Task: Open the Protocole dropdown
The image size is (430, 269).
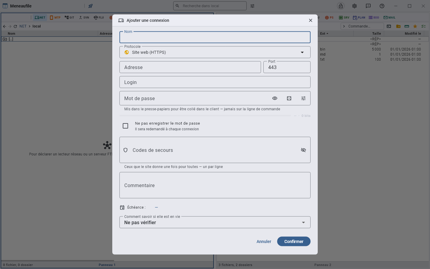Action: coord(215,52)
